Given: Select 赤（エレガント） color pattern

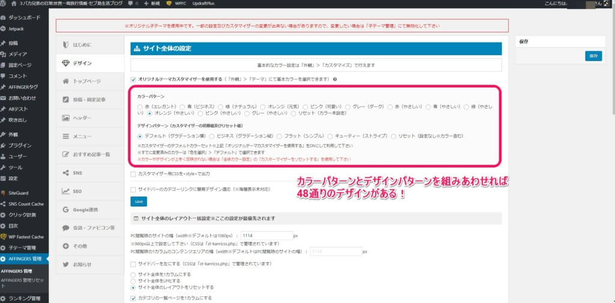Looking at the screenshot, I should [140, 107].
